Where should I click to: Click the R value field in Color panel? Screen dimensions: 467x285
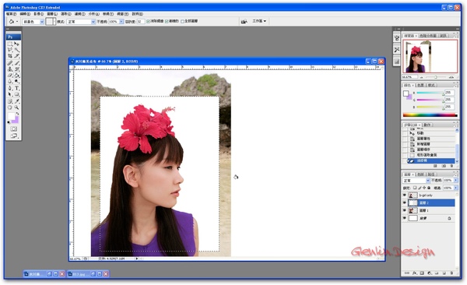point(449,93)
